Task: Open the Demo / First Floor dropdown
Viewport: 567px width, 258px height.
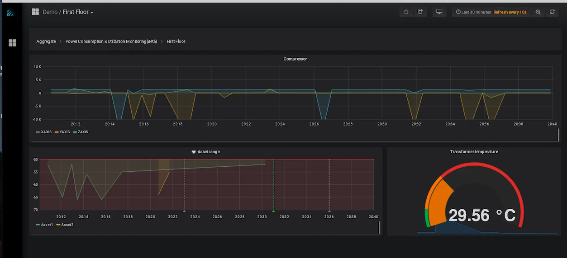Action: pos(68,12)
